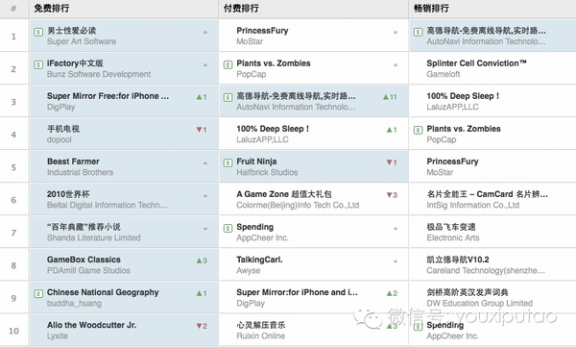Open Alio the Woodcutter Jr. app
The image size is (576, 347).
(x=91, y=325)
